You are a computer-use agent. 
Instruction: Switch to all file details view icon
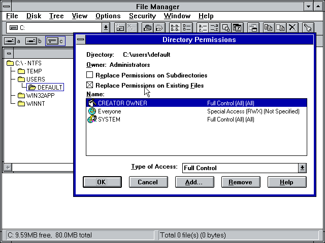pyautogui.click(x=187, y=27)
